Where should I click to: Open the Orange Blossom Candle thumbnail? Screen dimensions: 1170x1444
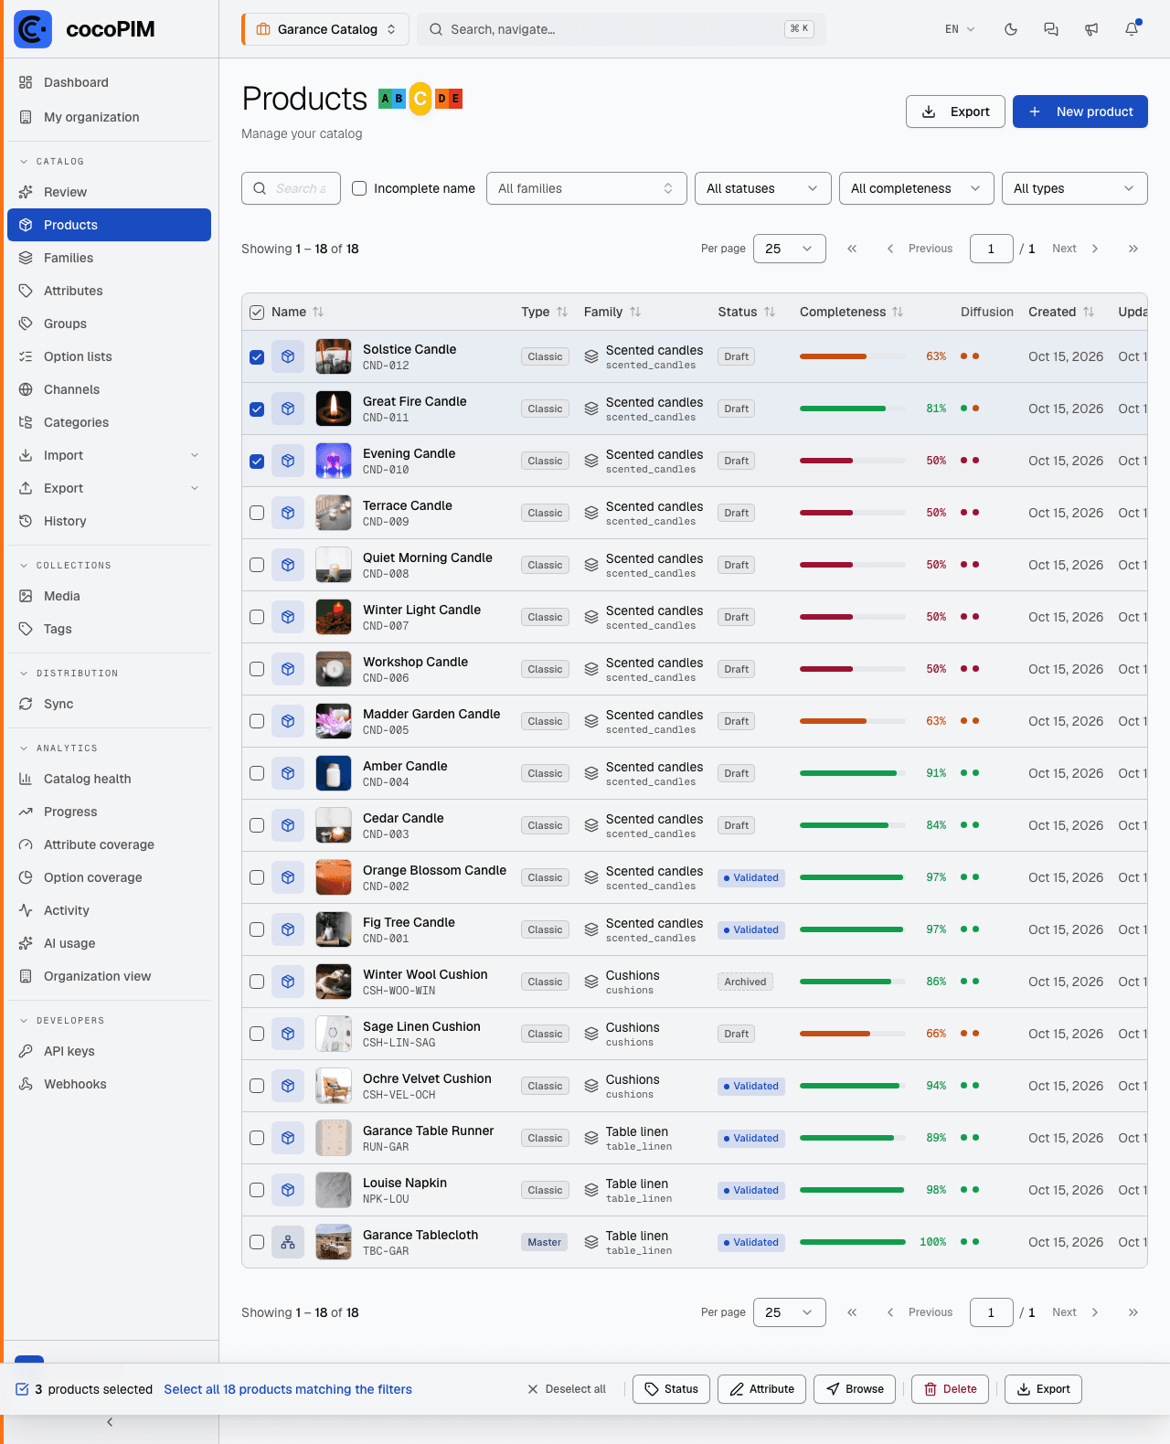(334, 877)
